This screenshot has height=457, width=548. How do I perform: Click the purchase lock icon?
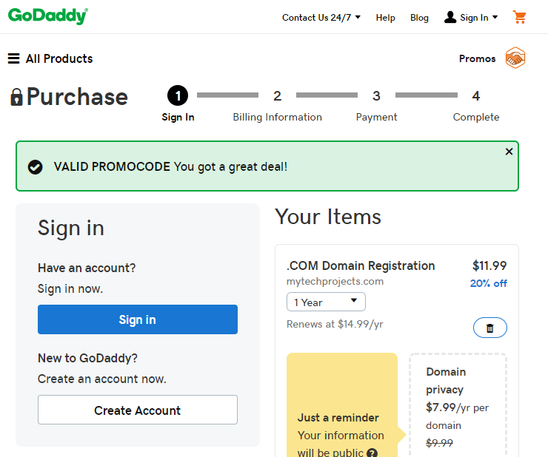16,97
